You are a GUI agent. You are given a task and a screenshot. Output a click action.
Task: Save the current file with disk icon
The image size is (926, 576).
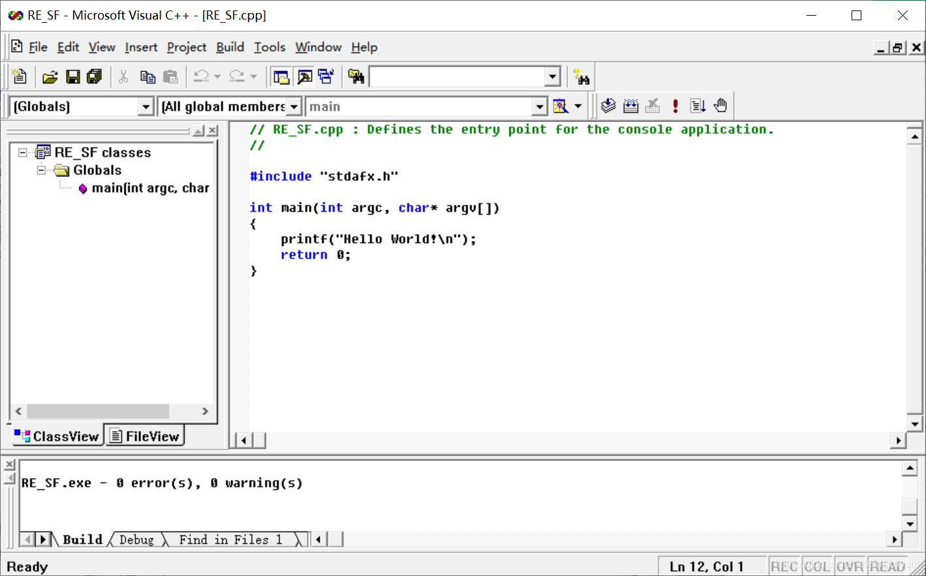pos(72,77)
